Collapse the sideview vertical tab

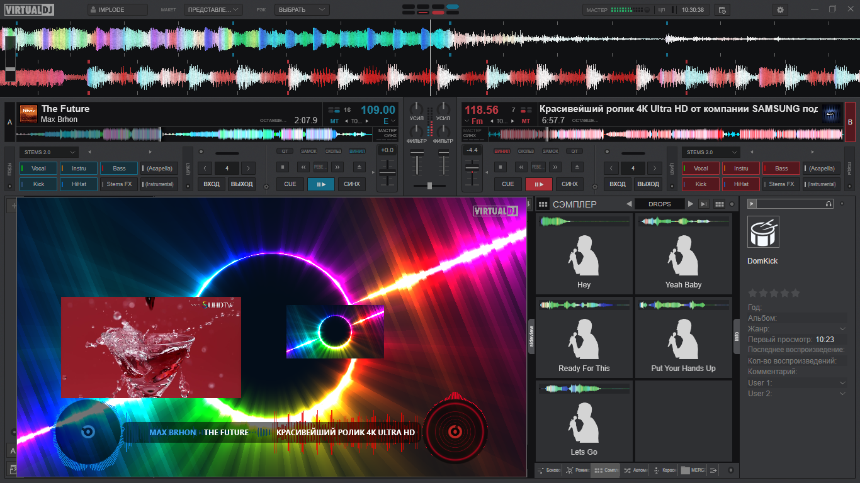click(x=531, y=336)
